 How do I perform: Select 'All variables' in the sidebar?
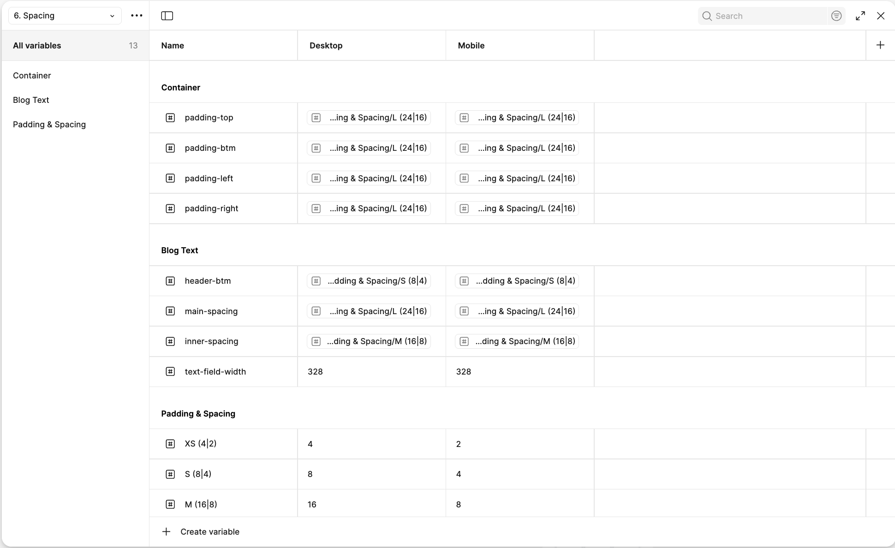(x=37, y=45)
